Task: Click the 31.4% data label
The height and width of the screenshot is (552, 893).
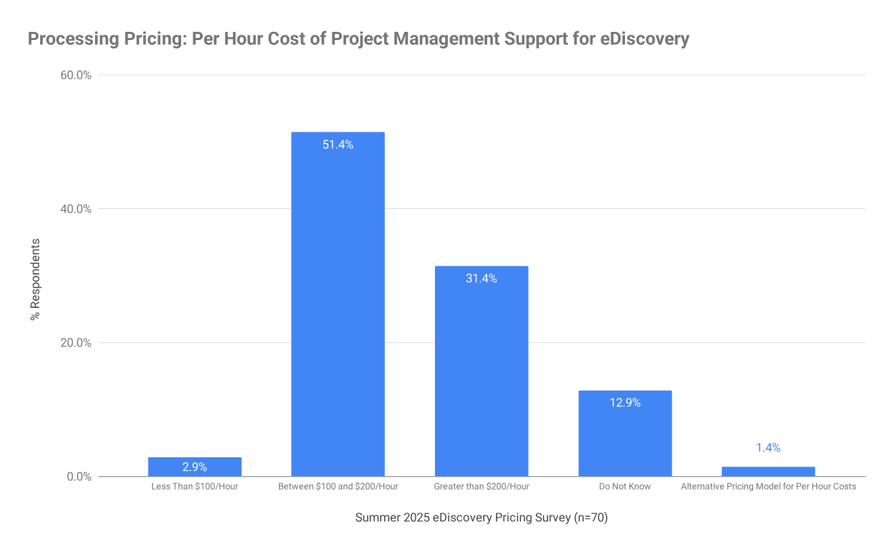Action: pos(481,279)
